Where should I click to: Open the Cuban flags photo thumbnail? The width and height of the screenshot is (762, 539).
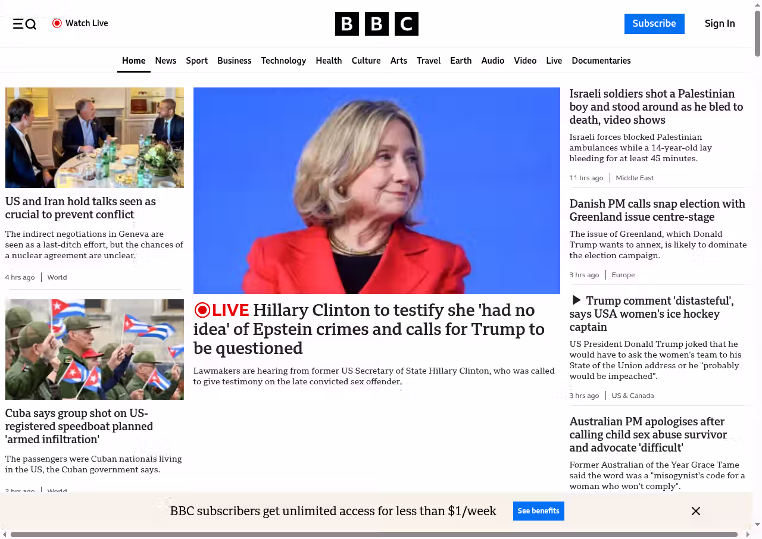pos(95,349)
